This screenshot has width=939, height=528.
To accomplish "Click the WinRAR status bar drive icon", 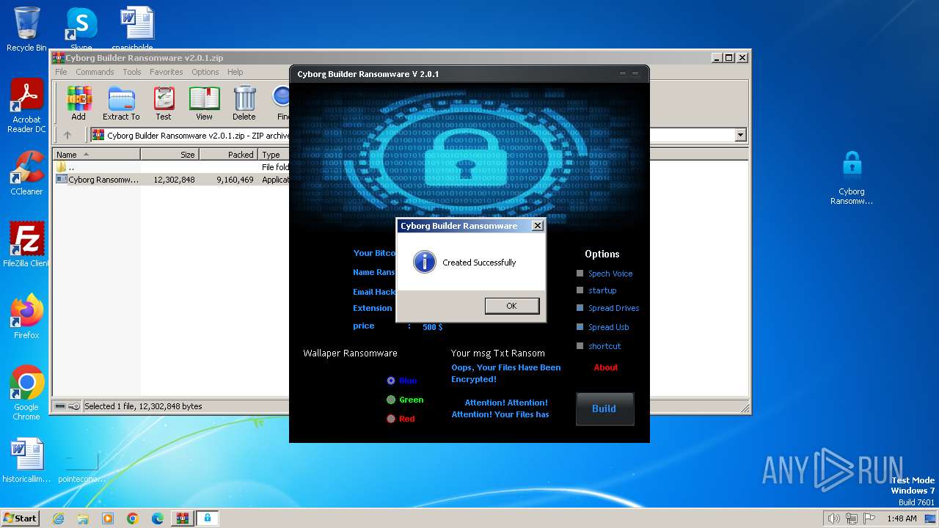I will [61, 406].
